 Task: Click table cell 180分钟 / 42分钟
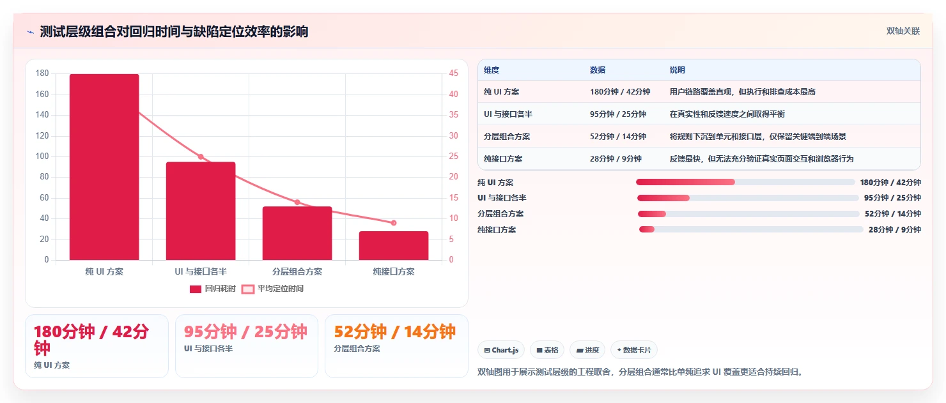pyautogui.click(x=620, y=92)
